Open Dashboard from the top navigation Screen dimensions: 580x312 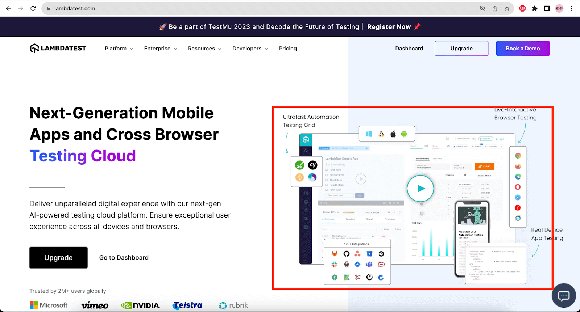pos(409,49)
